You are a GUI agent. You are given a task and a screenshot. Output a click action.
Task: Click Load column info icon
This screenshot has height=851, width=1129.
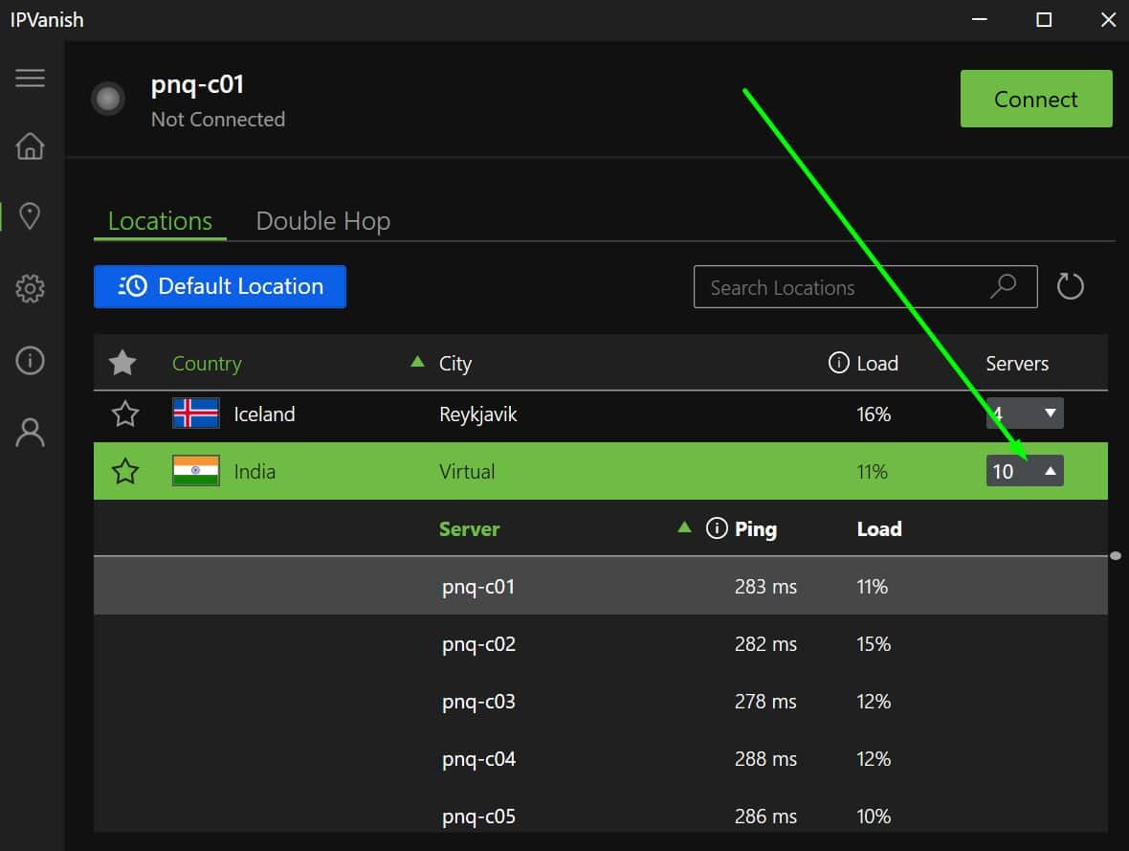click(x=839, y=363)
